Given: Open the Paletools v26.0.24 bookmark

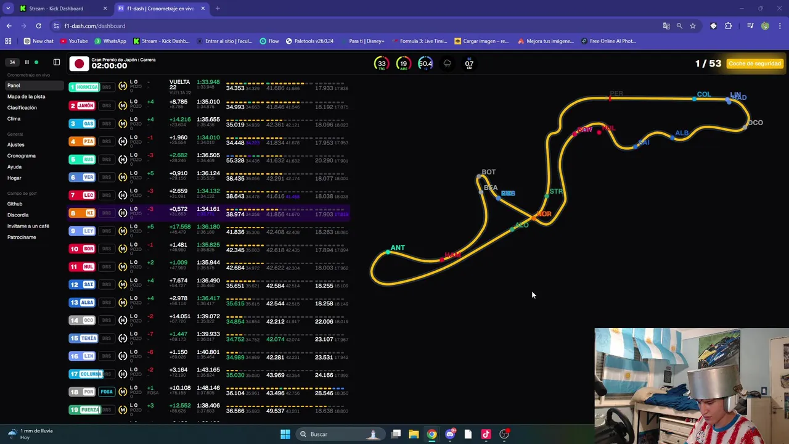Looking at the screenshot, I should tap(309, 41).
